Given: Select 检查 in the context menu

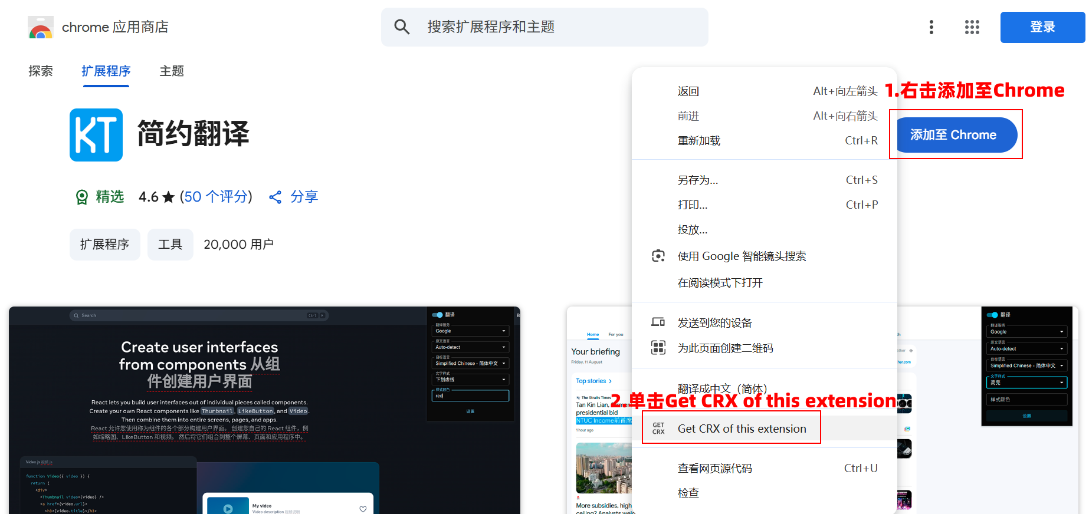Looking at the screenshot, I should (x=765, y=493).
